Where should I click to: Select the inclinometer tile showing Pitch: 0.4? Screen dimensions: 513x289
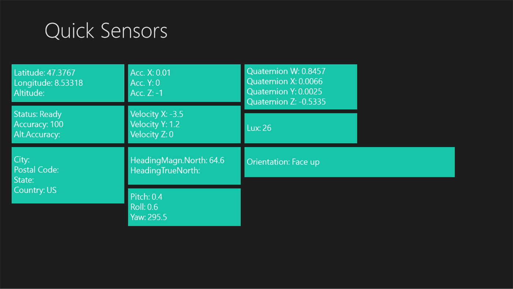[x=184, y=207]
